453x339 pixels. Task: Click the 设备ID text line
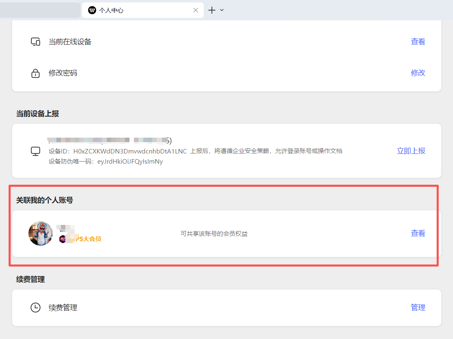coord(118,151)
